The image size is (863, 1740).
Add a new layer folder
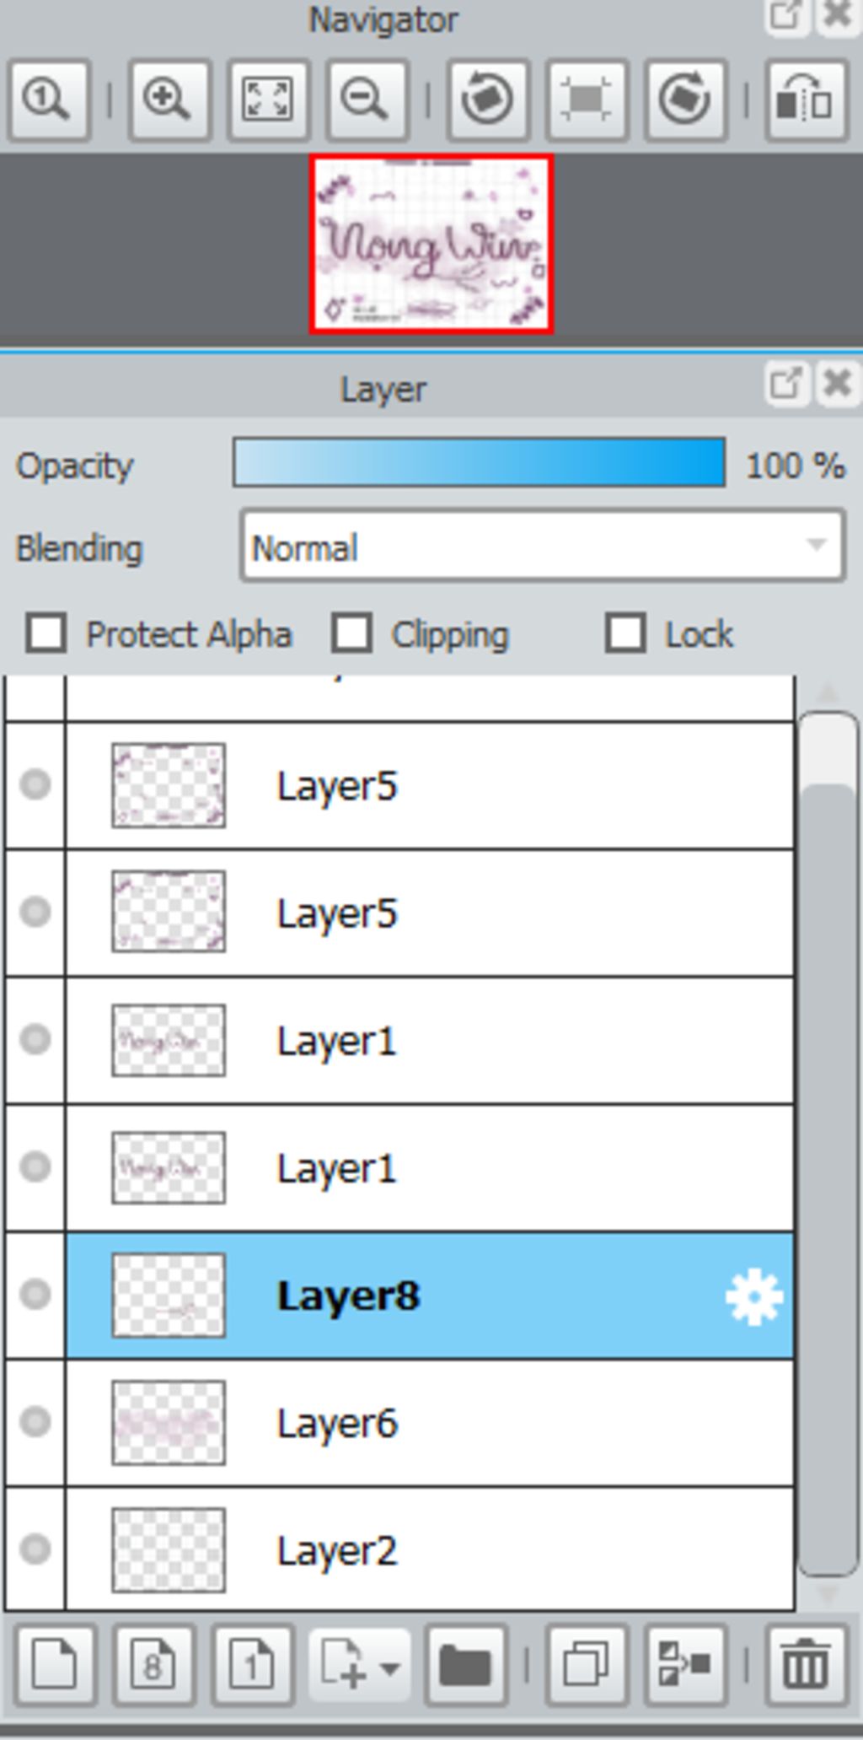466,1664
